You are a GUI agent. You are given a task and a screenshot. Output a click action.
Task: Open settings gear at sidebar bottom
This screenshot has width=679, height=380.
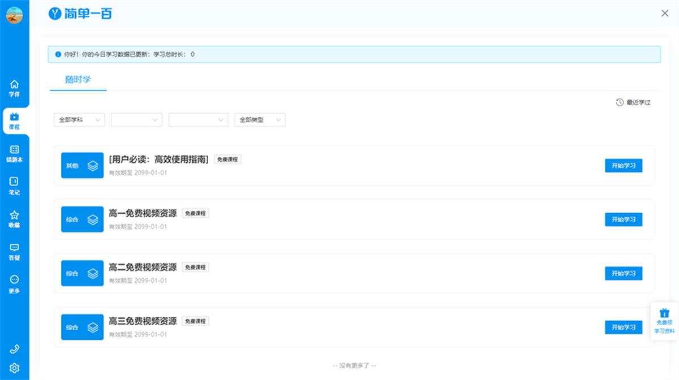(x=14, y=368)
